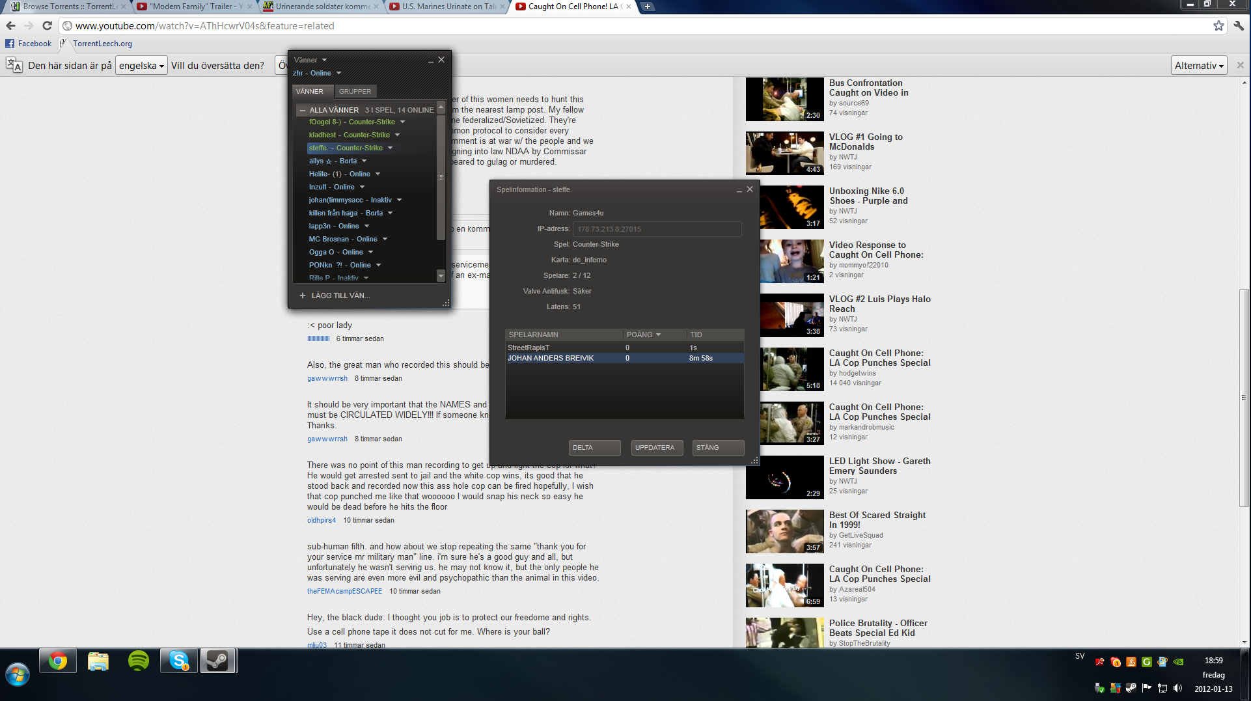Open Video Response to Caught link
The width and height of the screenshot is (1251, 701).
[876, 250]
